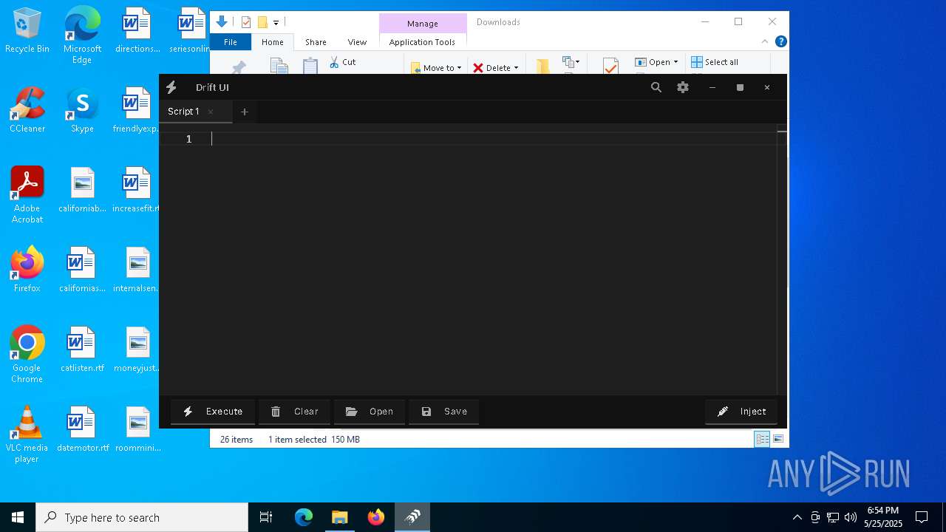Click the volume speaker tray icon
Screen dimensions: 946x532
tap(851, 517)
